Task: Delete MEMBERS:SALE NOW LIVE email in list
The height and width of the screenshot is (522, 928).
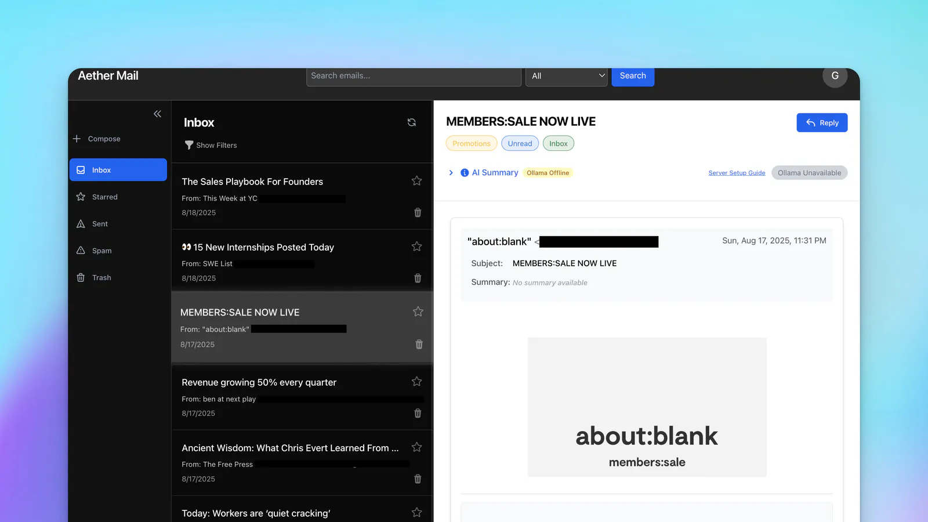Action: point(419,344)
